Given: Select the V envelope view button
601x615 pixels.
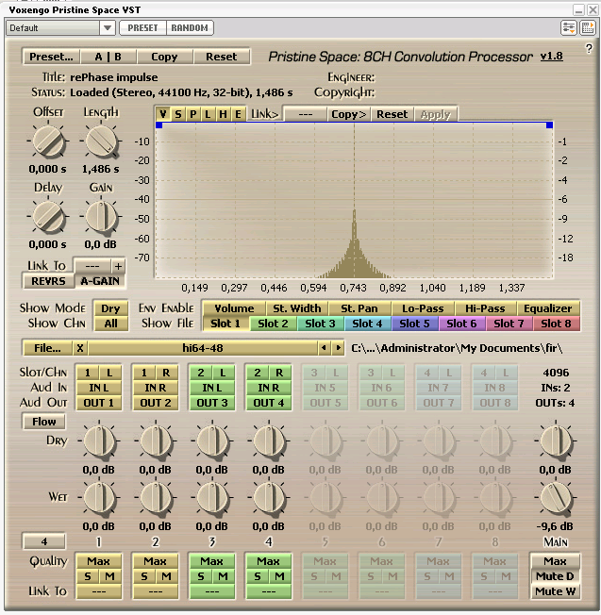Looking at the screenshot, I should (163, 114).
